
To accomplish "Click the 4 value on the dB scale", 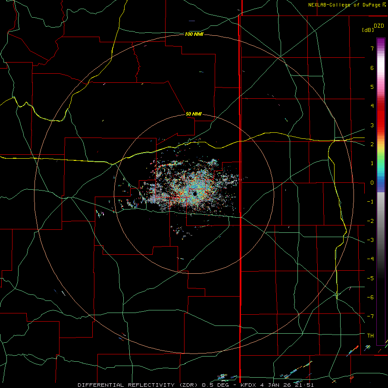I will 372,106.
